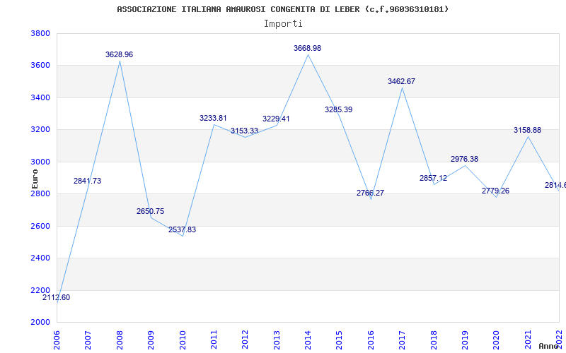Select the 3462.67 value label for 2017
The width and height of the screenshot is (566, 353).
[401, 81]
